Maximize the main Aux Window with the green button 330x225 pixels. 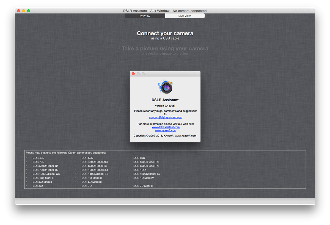[x=29, y=11]
